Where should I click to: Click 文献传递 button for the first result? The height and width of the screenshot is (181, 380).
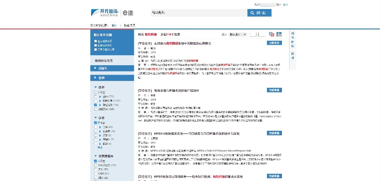[x=275, y=43]
